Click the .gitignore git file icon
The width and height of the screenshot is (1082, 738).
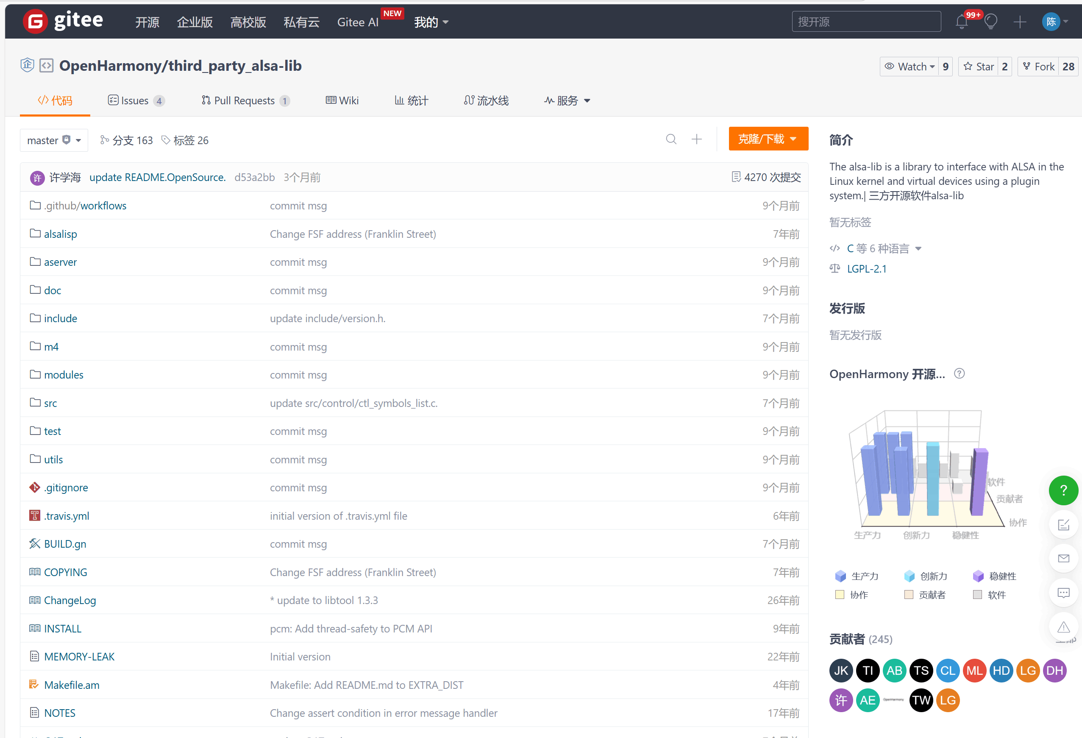point(34,487)
